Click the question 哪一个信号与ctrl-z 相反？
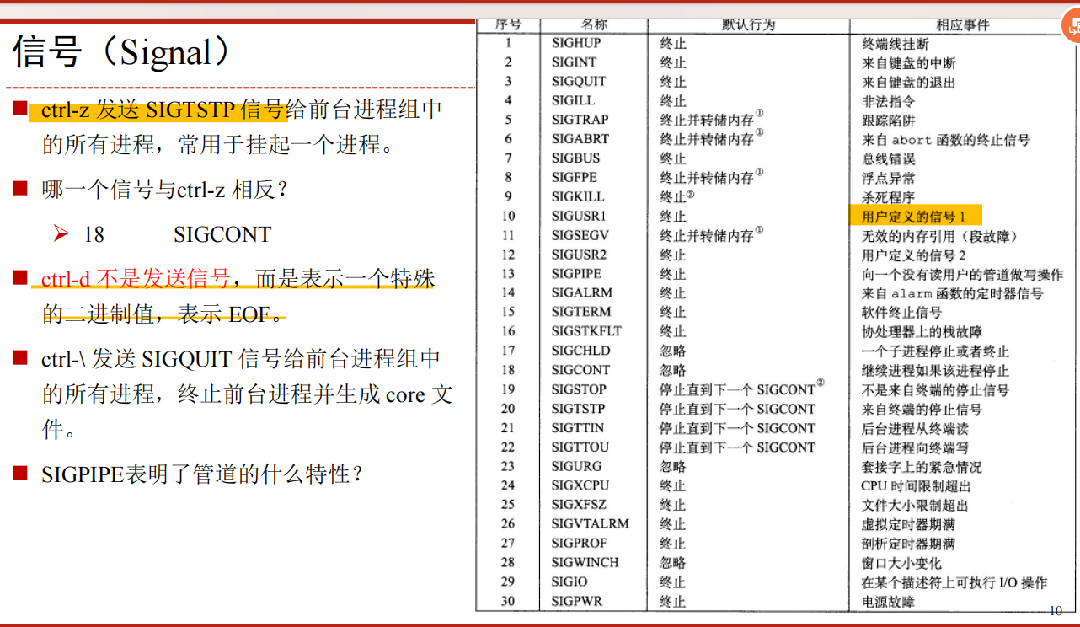Image resolution: width=1080 pixels, height=627 pixels. pos(165,189)
